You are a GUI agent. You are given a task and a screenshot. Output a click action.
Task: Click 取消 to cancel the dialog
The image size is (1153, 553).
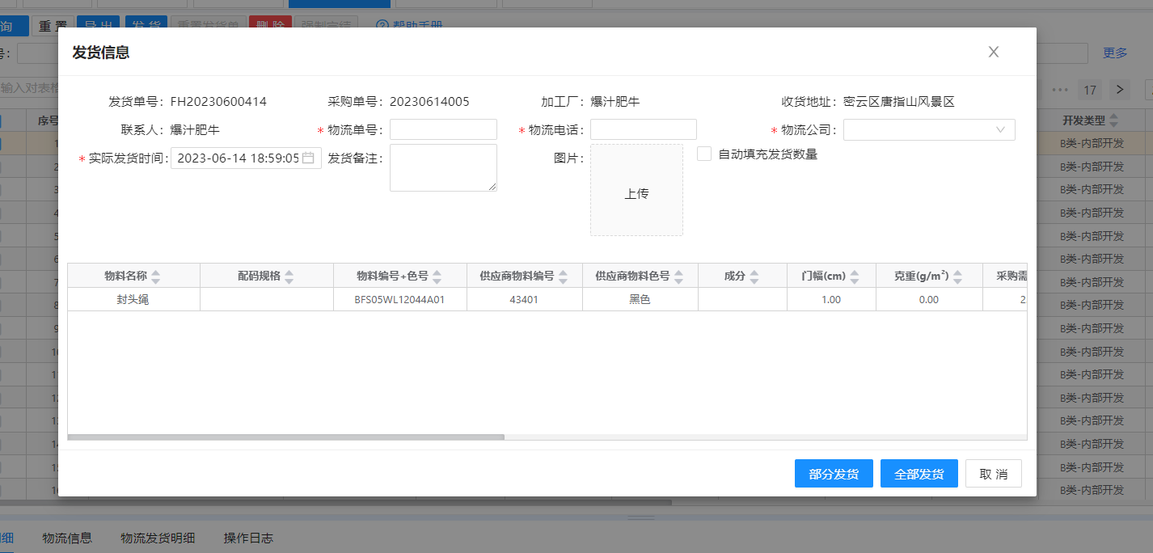tap(993, 474)
